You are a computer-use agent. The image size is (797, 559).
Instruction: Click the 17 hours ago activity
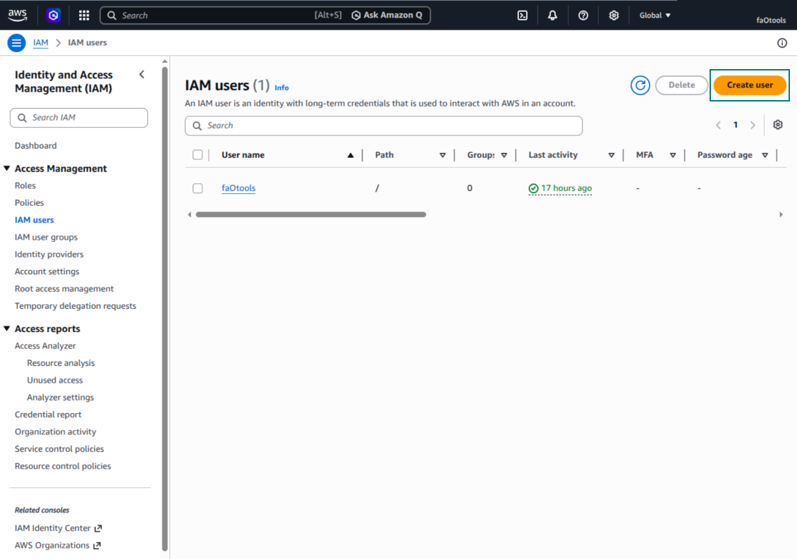[x=560, y=188]
